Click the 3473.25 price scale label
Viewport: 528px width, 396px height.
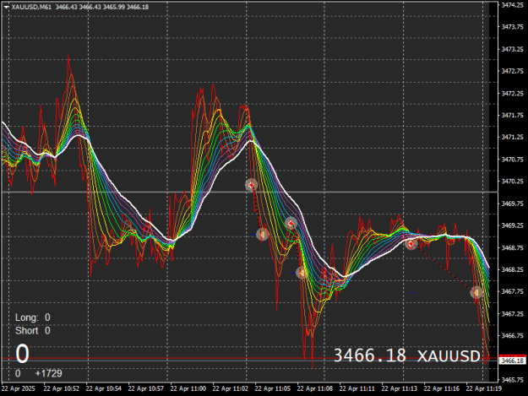coord(513,49)
